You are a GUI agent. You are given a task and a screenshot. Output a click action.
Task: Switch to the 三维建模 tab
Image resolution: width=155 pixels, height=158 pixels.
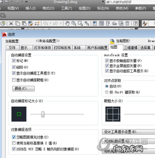click(x=131, y=48)
